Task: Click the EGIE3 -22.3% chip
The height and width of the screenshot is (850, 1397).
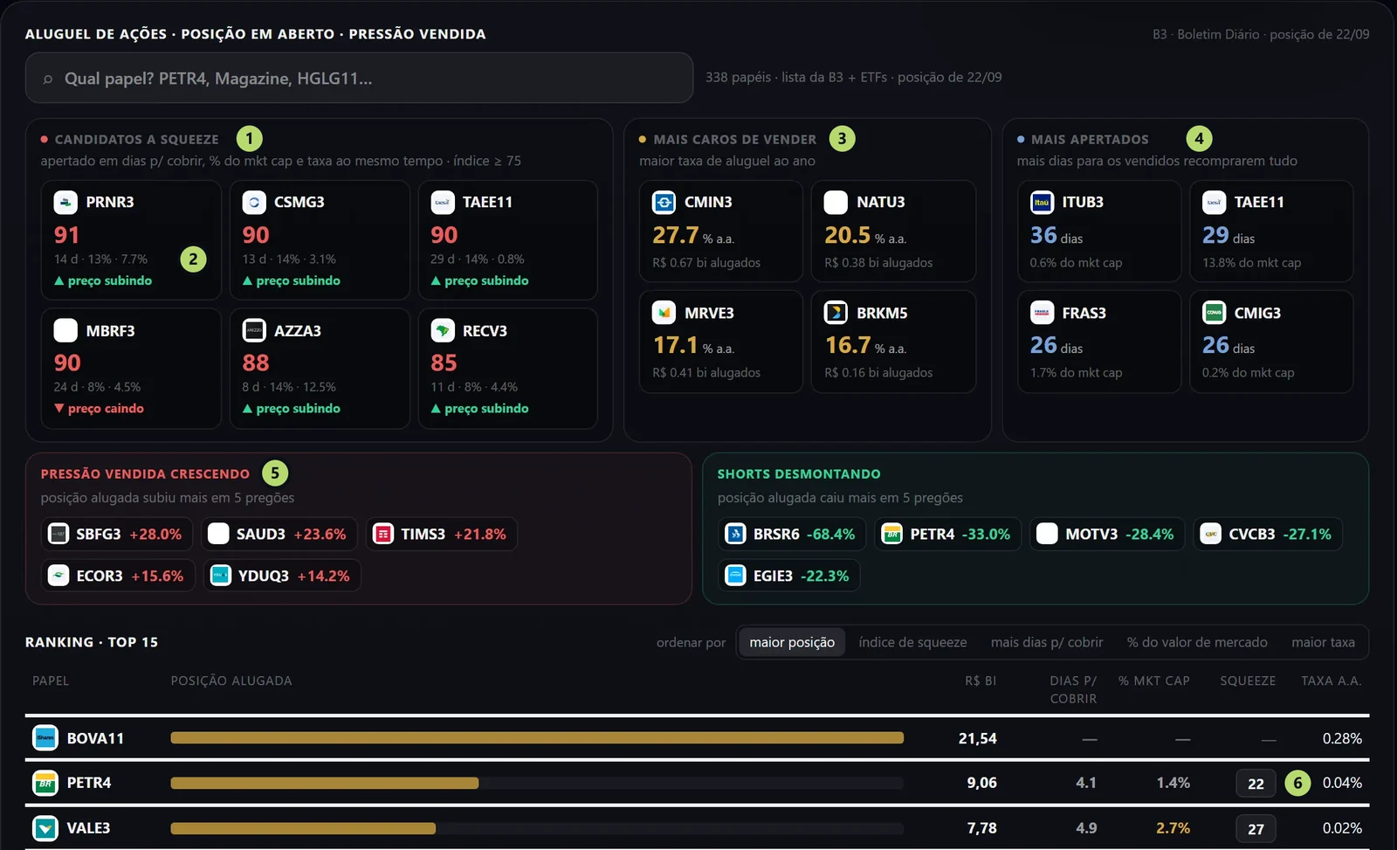Action: [x=789, y=576]
